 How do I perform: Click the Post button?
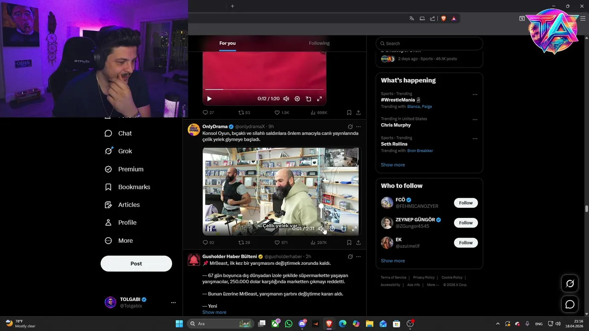(136, 263)
